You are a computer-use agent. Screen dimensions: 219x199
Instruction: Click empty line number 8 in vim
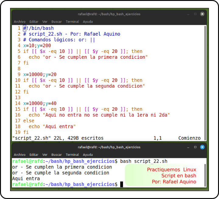pos(19,69)
